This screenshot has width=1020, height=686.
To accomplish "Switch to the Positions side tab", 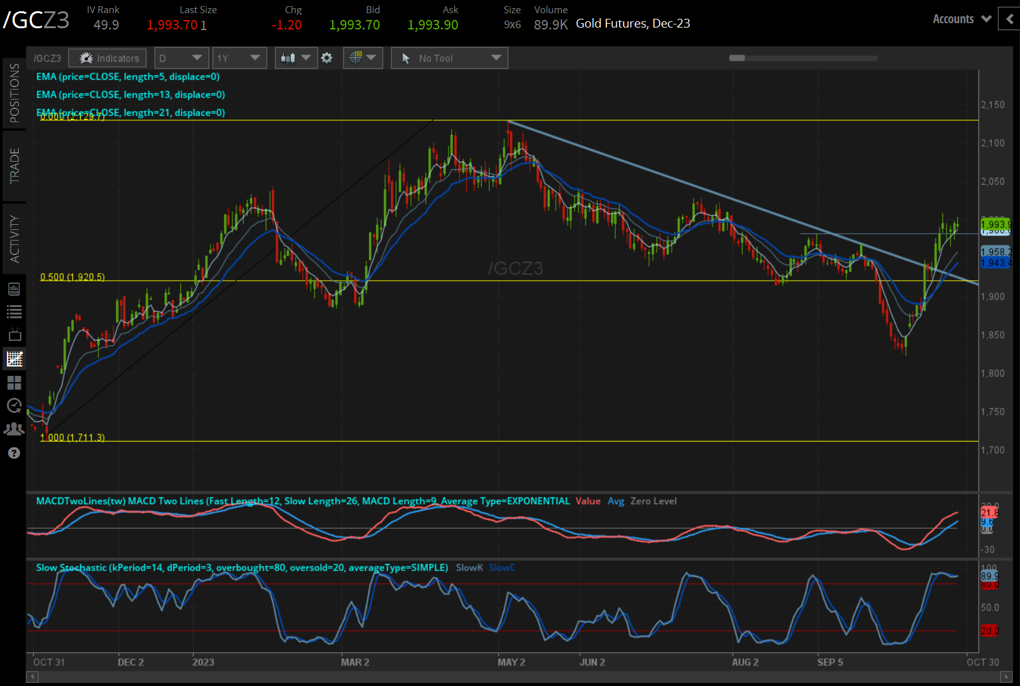I will point(14,93).
